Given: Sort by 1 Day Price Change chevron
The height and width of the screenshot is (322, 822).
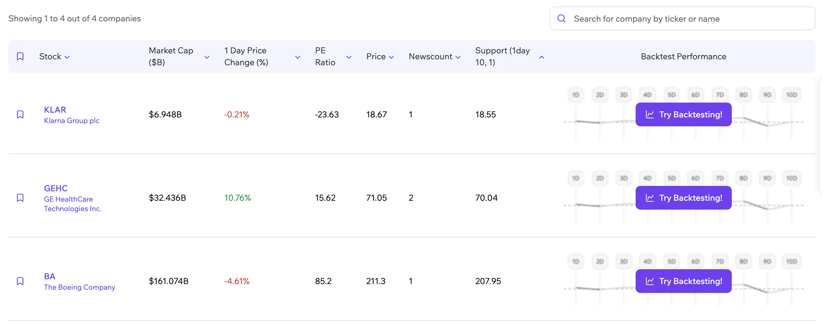Looking at the screenshot, I should 298,57.
